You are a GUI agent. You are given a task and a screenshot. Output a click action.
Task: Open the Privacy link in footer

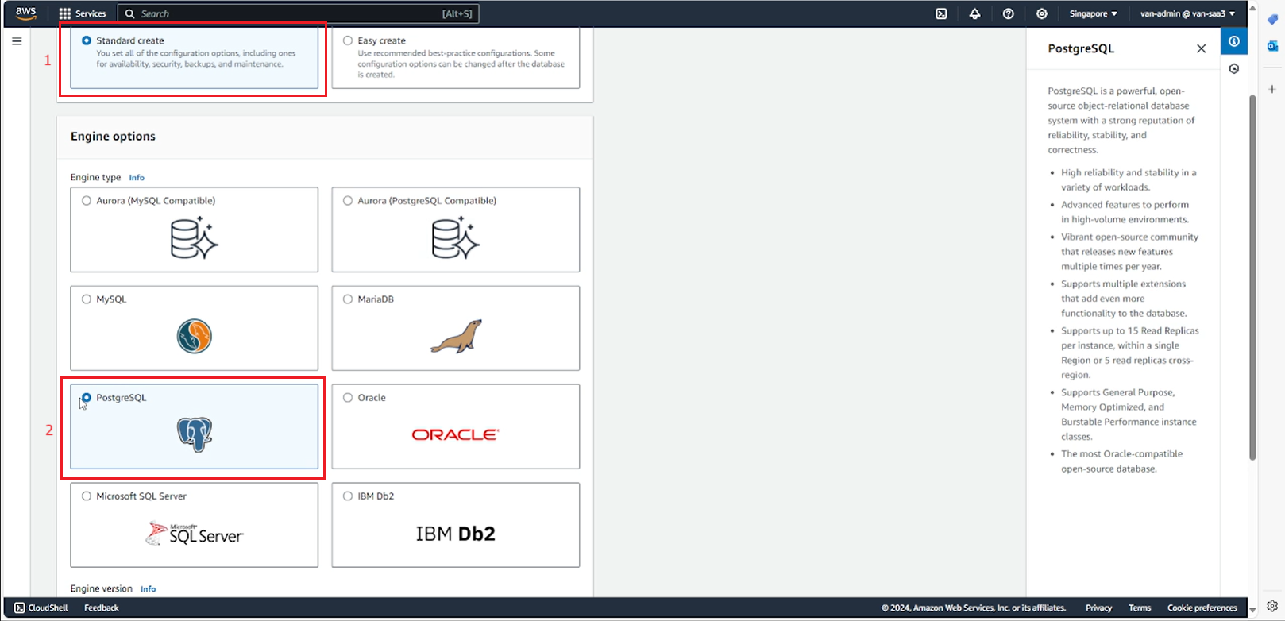point(1098,607)
